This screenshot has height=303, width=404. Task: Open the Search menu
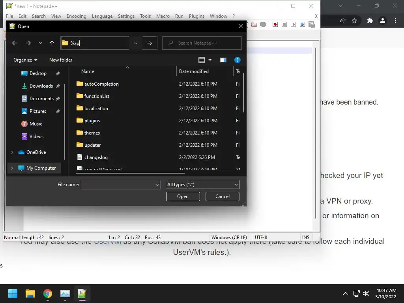click(39, 16)
